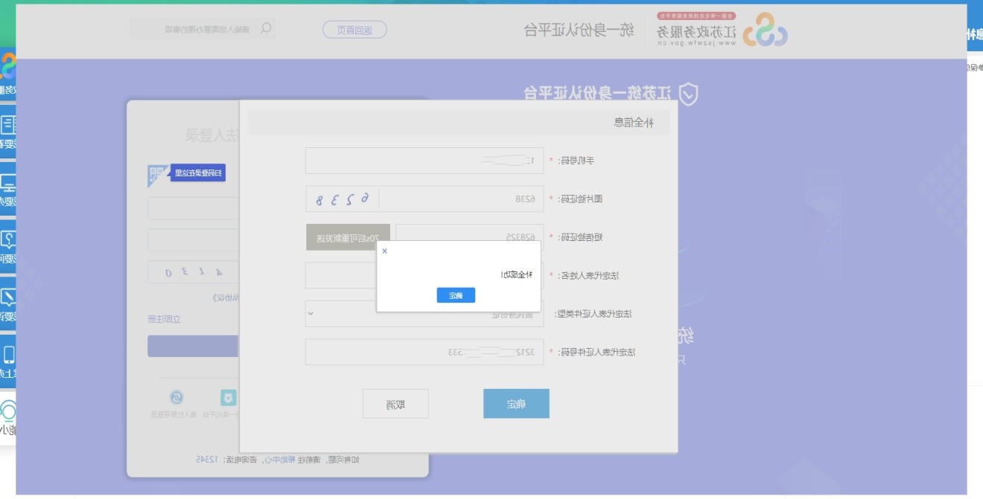
Task: Click the 图片验证码 input showing 6238
Action: pos(462,199)
